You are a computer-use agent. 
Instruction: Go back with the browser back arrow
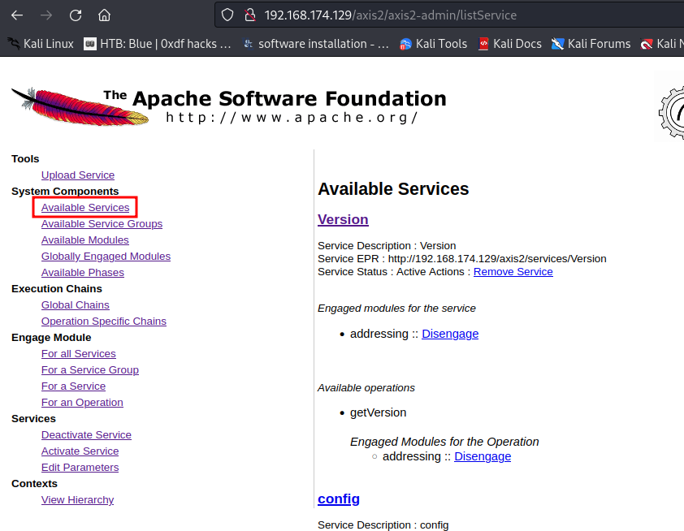pos(17,15)
